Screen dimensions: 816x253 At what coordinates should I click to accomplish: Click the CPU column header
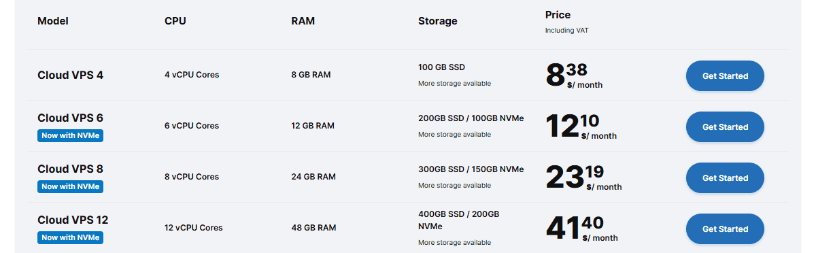(x=175, y=21)
